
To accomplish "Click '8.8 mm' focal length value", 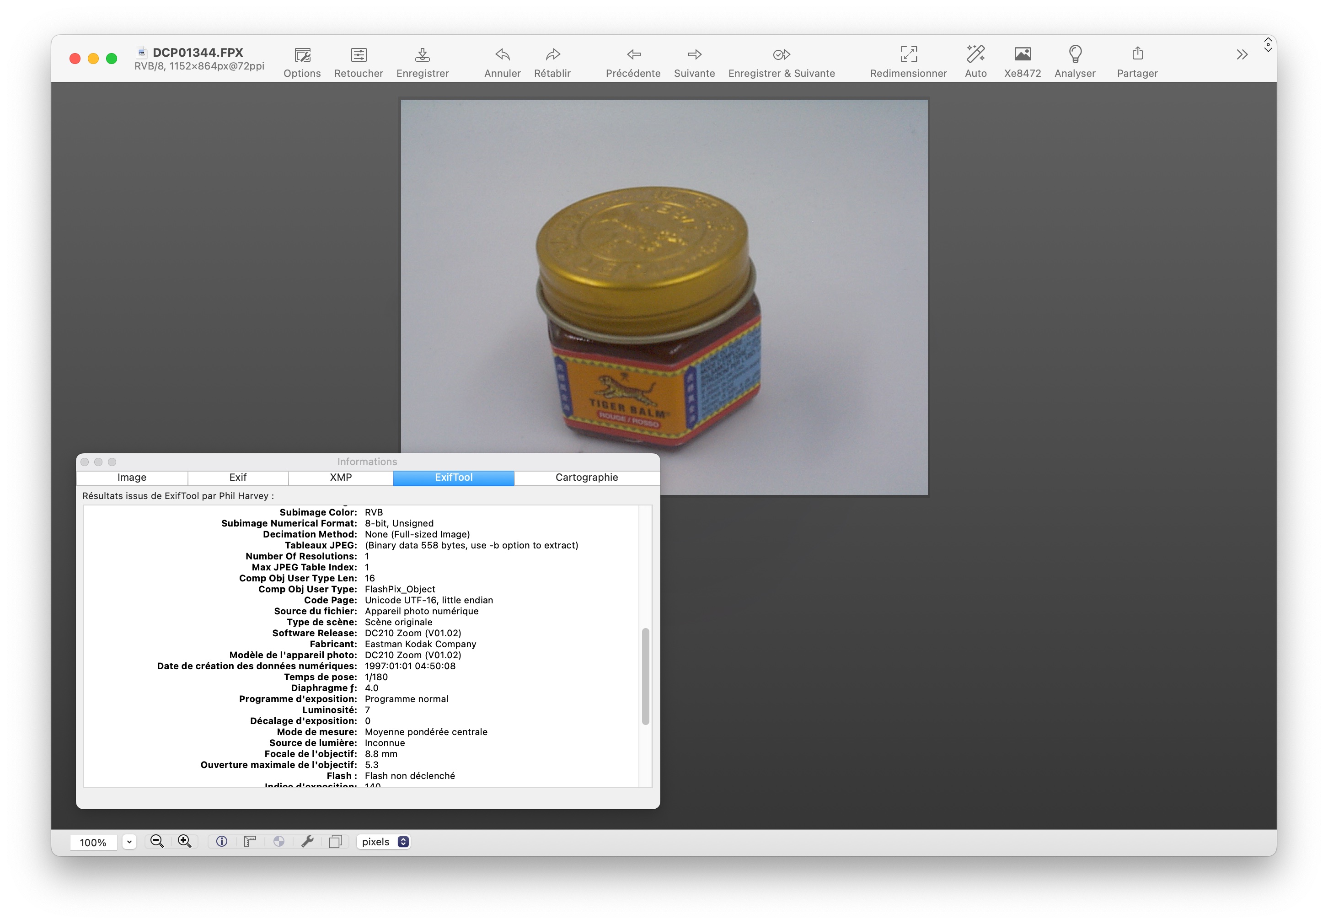I will point(381,754).
